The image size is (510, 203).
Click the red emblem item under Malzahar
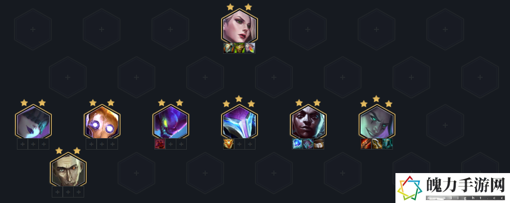tap(160, 144)
